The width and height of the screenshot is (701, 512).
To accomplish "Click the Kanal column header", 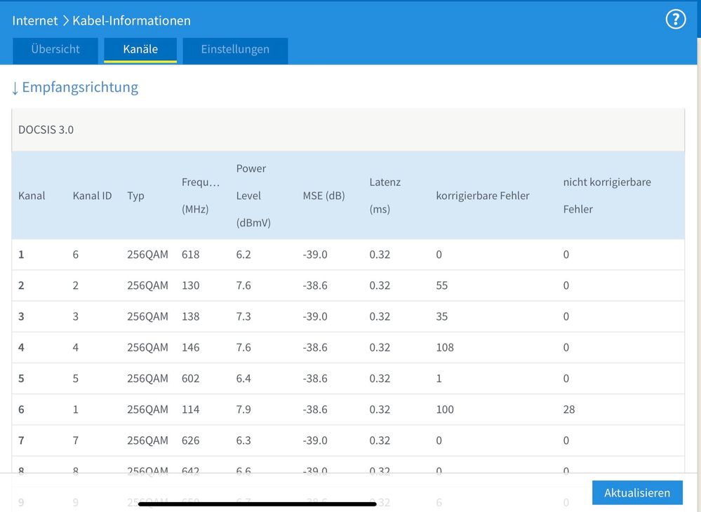I will point(32,196).
